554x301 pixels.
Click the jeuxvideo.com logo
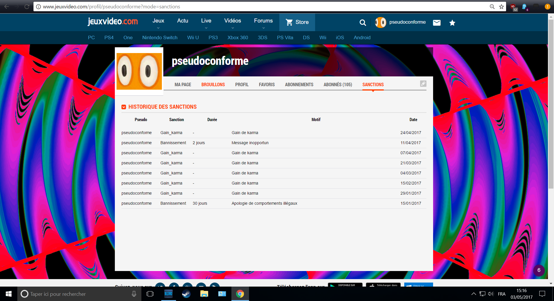pos(113,21)
